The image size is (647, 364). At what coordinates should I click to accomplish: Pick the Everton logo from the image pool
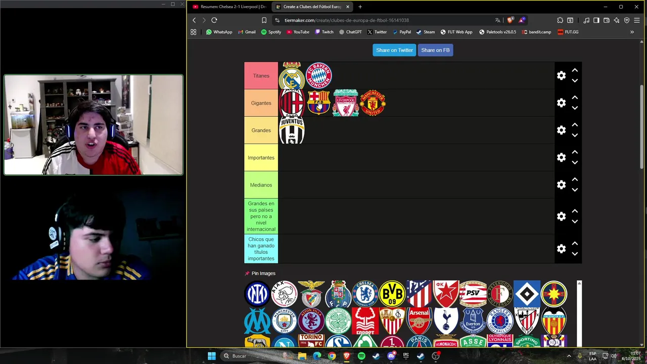point(473,321)
